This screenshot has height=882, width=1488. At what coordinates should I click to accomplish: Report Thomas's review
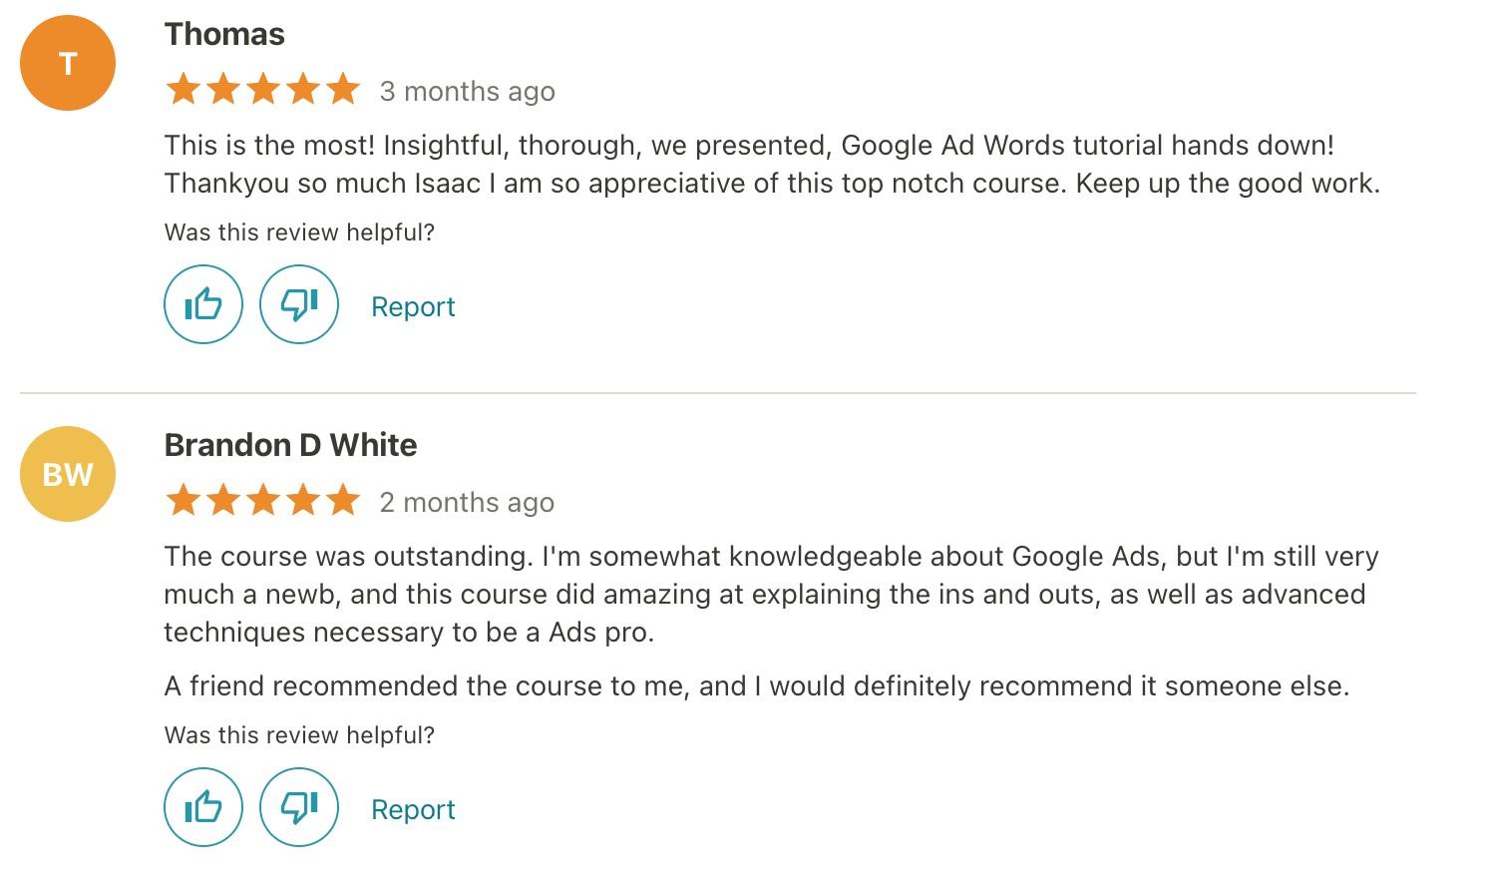pyautogui.click(x=413, y=306)
